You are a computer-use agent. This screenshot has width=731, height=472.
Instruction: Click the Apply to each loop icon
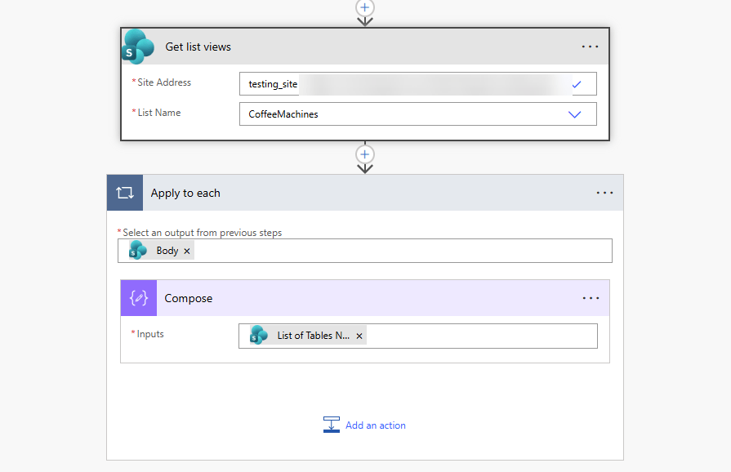(x=125, y=194)
